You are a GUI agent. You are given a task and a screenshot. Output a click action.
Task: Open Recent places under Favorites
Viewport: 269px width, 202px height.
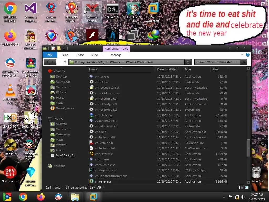click(x=62, y=108)
